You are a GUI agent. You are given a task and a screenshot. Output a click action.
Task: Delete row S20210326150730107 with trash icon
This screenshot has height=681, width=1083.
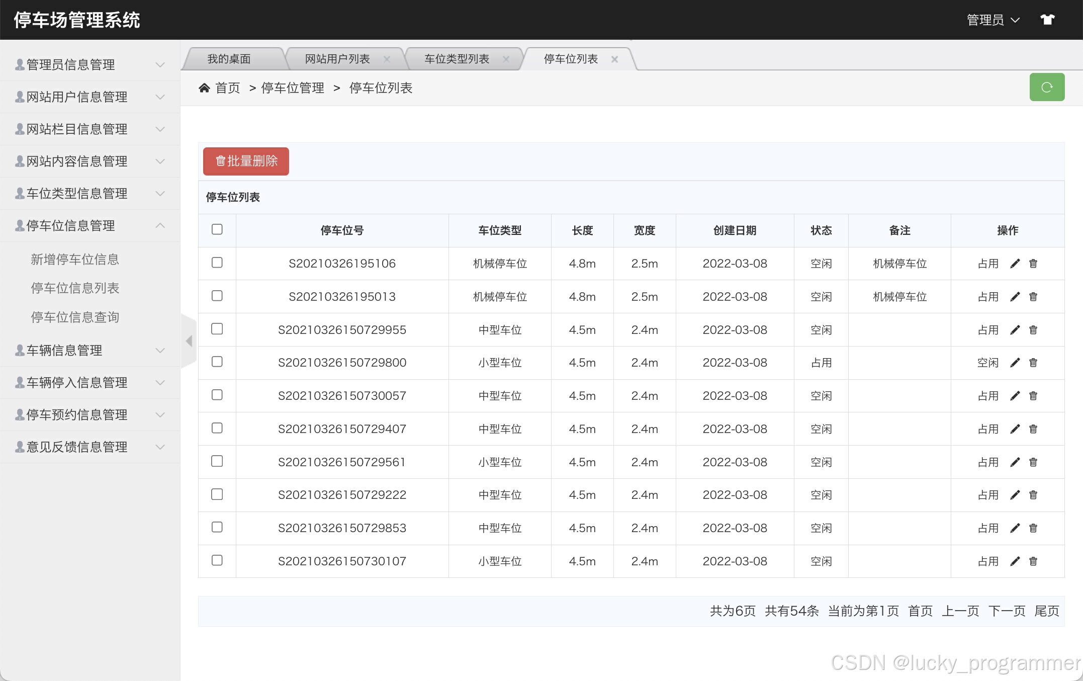(x=1033, y=561)
